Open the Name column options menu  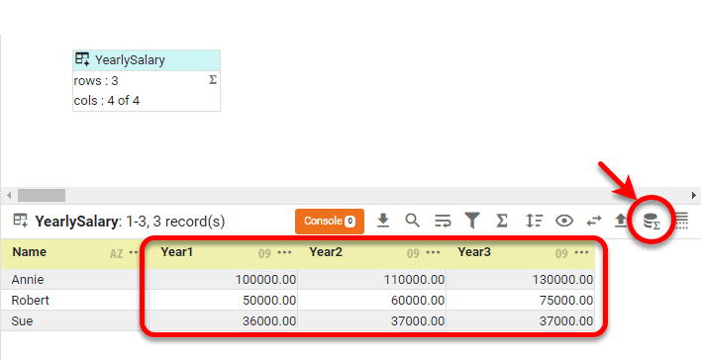(134, 253)
